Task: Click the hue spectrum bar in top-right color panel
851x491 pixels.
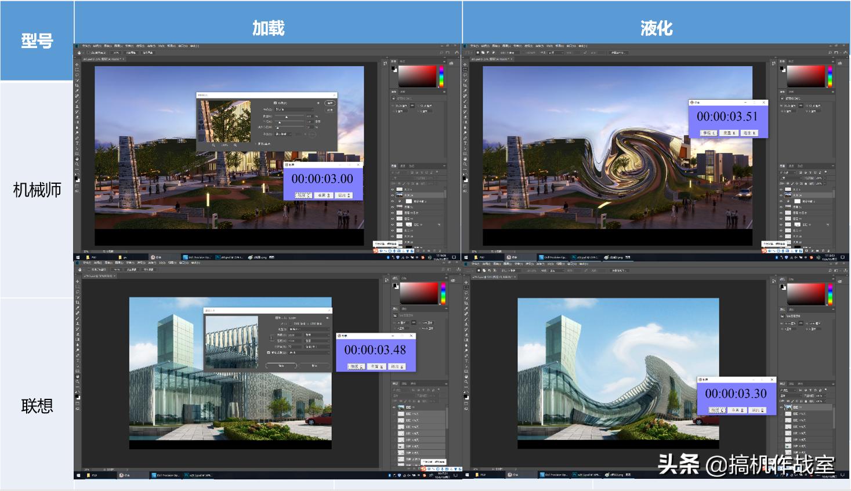Action: [830, 77]
